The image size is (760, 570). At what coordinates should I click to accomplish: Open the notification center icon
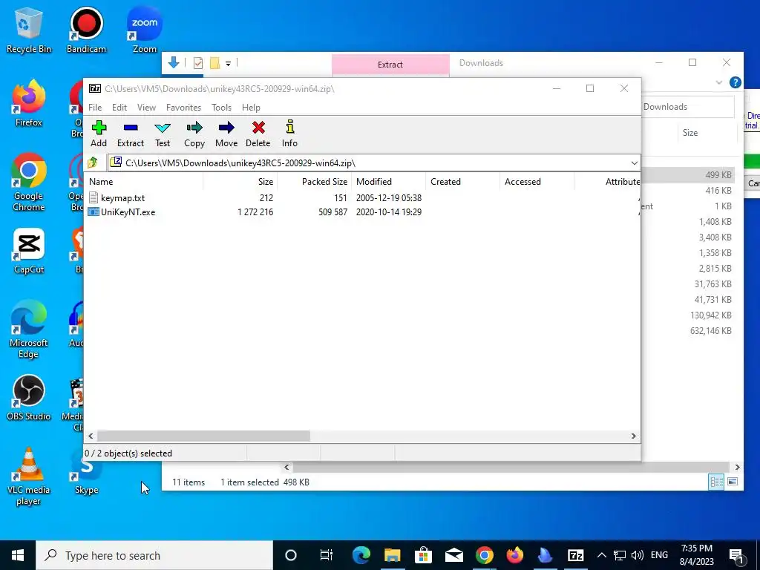[x=737, y=555]
